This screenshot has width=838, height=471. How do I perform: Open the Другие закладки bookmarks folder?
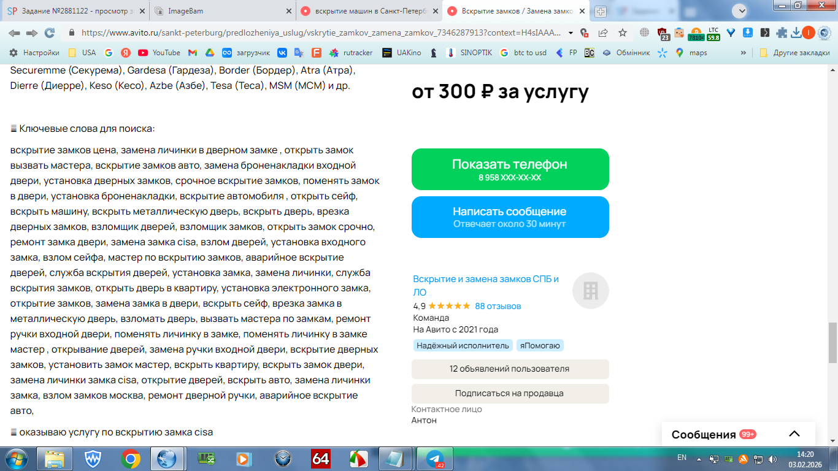point(794,53)
